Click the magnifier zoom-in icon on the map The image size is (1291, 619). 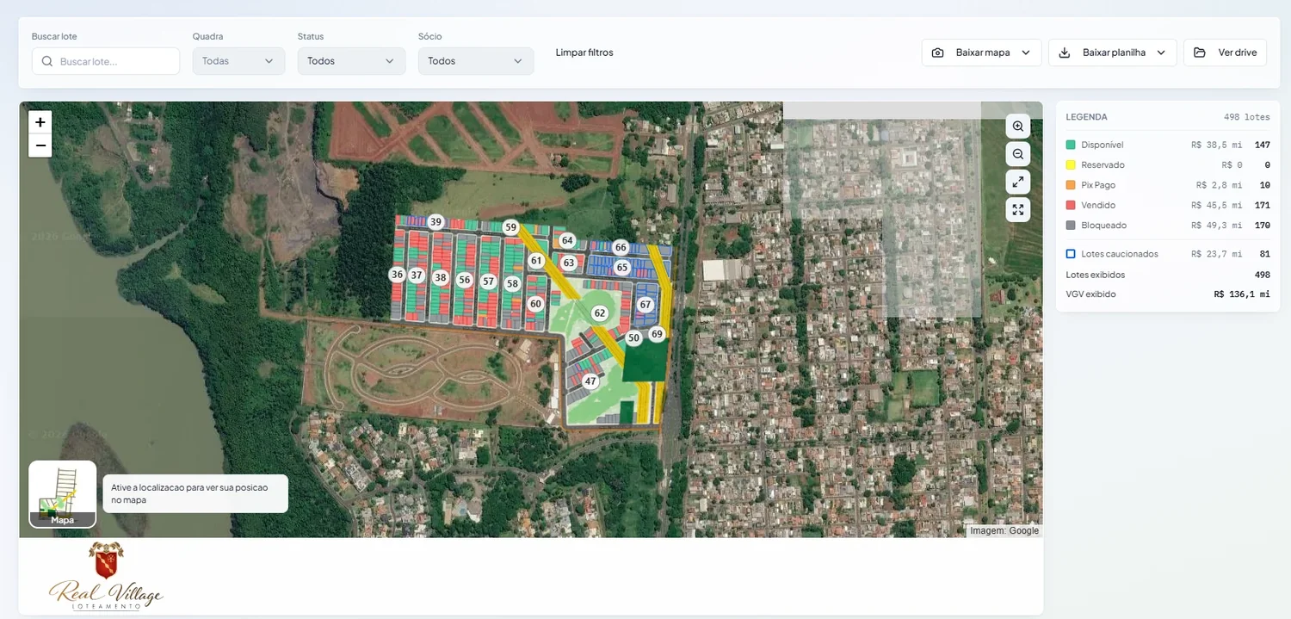1018,127
